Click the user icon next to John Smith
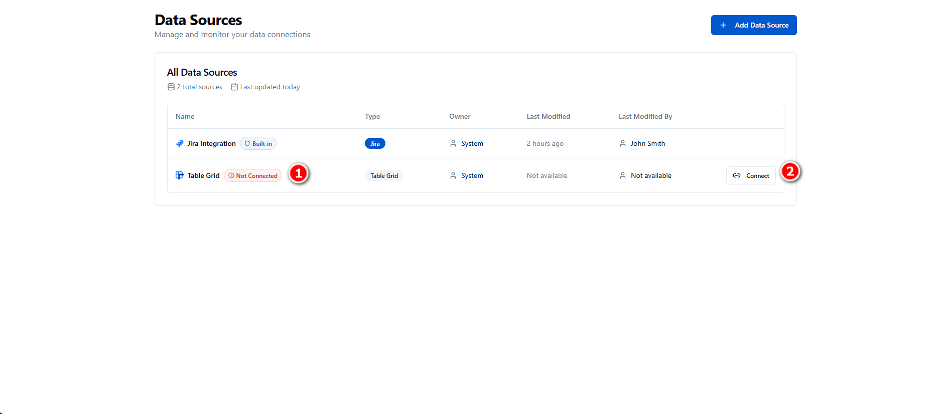Screen dimensions: 945x414 (623, 143)
